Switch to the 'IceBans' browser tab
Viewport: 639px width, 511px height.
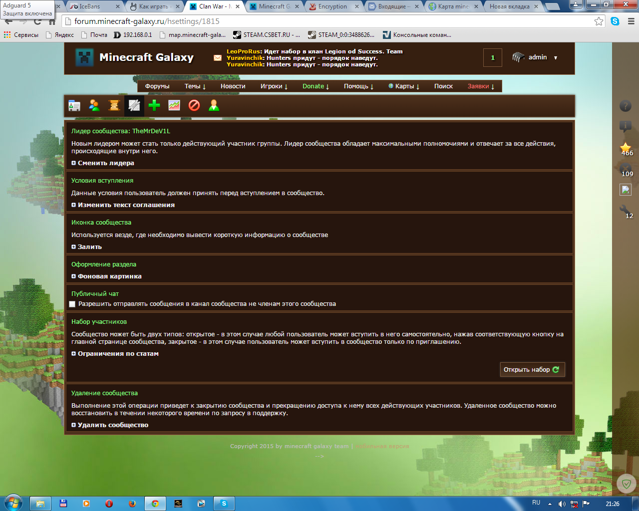[x=95, y=6]
